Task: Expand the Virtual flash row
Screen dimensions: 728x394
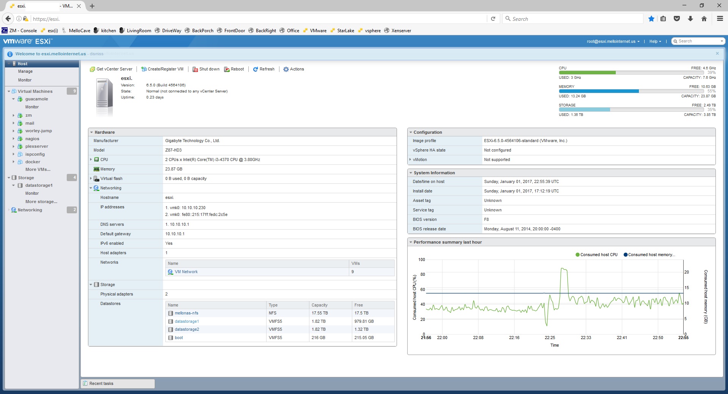Action: pos(91,178)
